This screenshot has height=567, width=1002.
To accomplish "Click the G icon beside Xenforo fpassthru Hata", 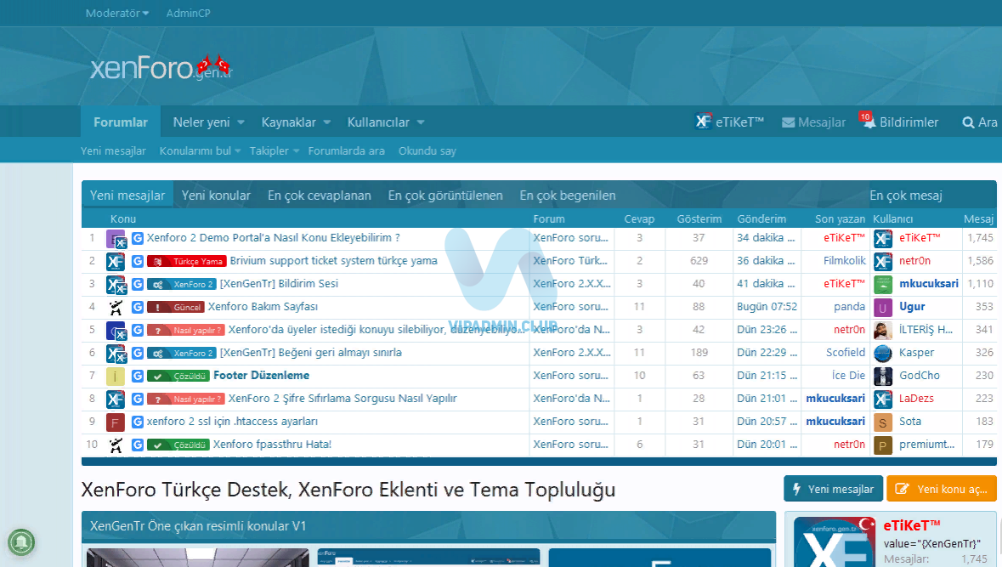I will tap(138, 445).
